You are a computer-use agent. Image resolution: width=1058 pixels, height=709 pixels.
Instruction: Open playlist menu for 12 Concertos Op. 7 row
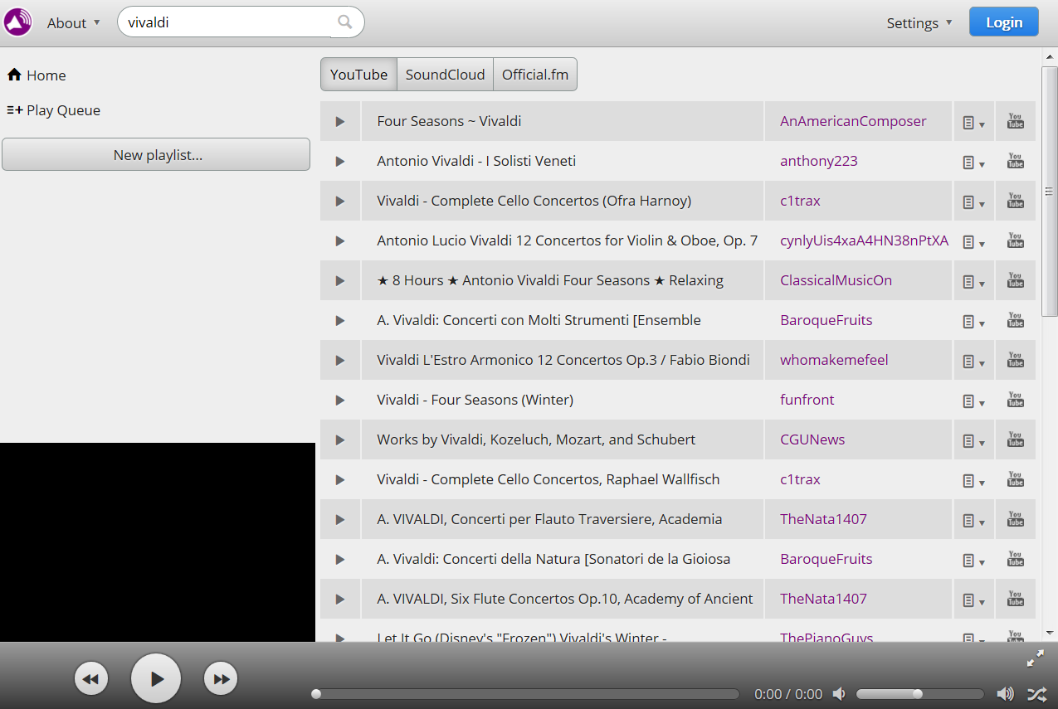coord(973,241)
